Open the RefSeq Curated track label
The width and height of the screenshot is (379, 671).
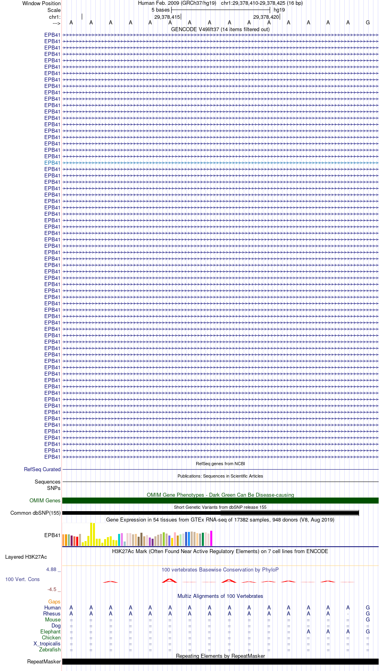[x=42, y=469]
